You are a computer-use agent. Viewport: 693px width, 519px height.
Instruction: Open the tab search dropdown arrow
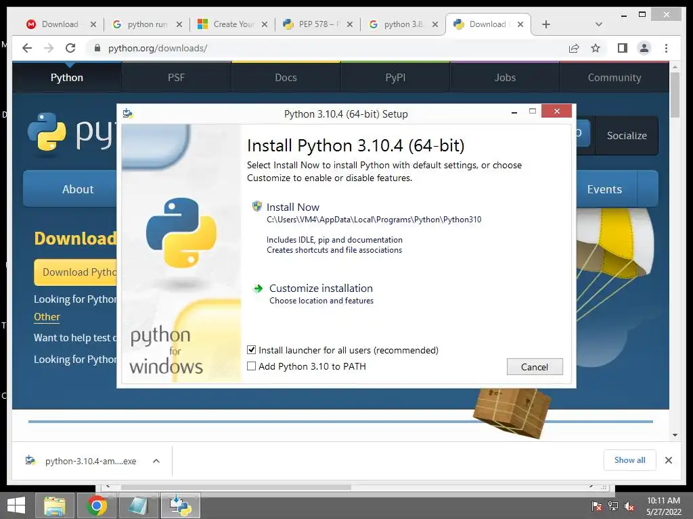point(599,24)
